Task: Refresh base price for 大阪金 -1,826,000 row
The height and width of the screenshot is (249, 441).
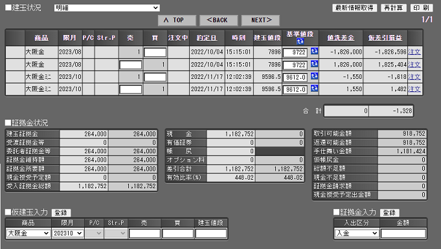Action: (314, 52)
